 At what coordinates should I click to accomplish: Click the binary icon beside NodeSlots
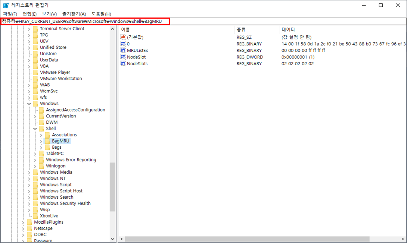[x=123, y=63]
